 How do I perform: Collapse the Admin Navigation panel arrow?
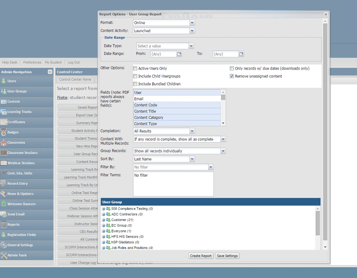tap(50, 72)
